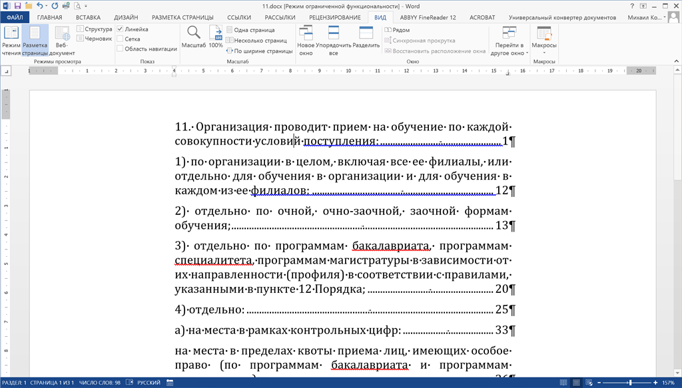The image size is (682, 388).
Task: Switch to the ССЫЛКИ tab
Action: pyautogui.click(x=239, y=17)
